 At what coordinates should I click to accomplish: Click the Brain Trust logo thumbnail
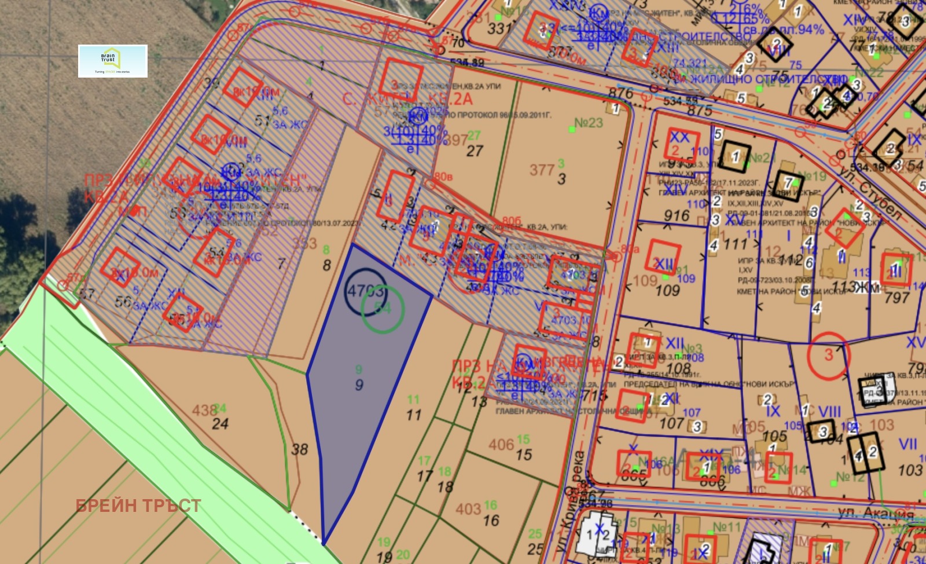point(113,61)
